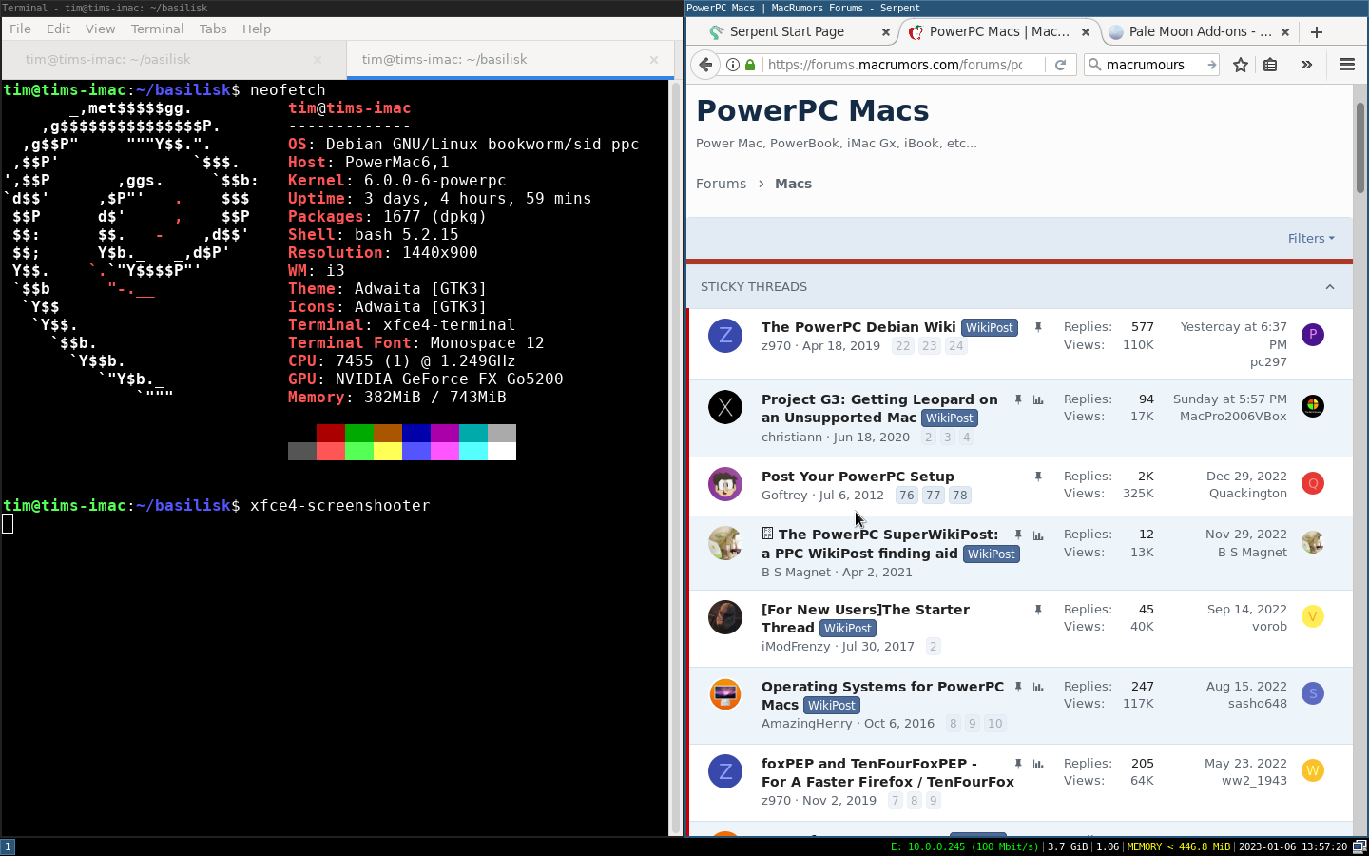The height and width of the screenshot is (856, 1369).
Task: Open The PowerPC Debian Wiki thread
Action: tap(858, 327)
